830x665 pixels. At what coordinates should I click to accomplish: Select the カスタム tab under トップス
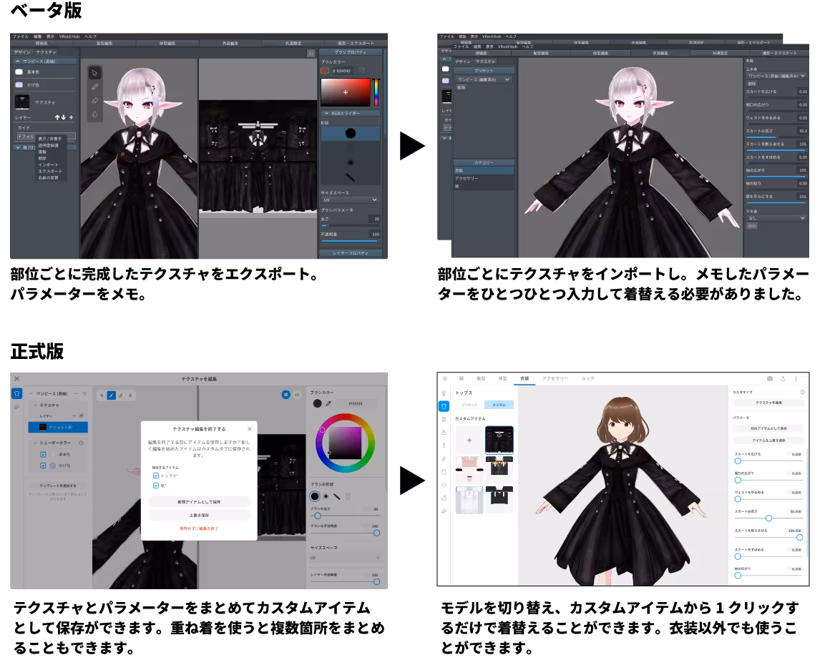[499, 405]
